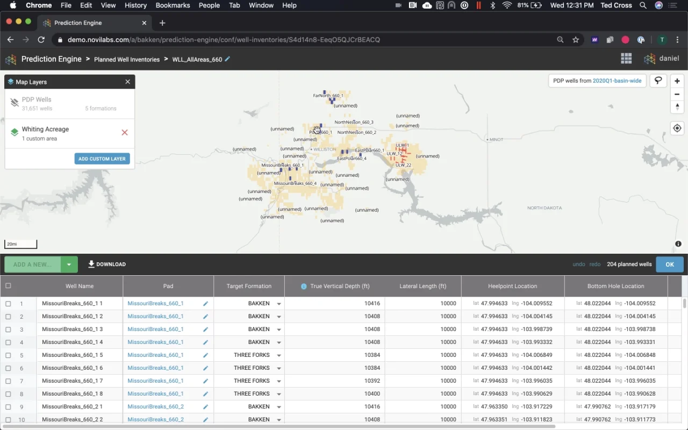Open the Wi-Fi status menu

507,5
